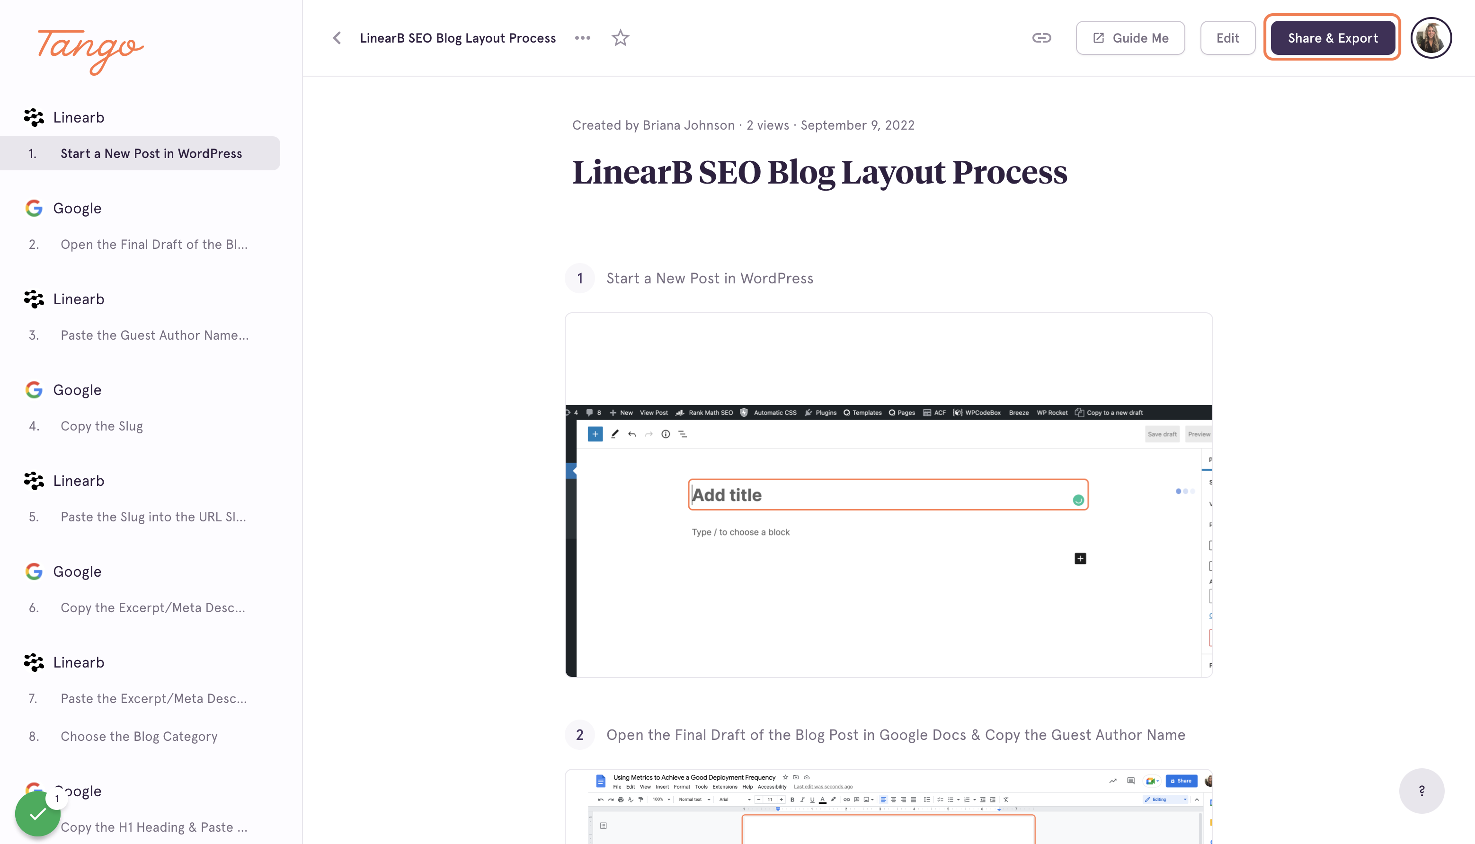The height and width of the screenshot is (844, 1475).
Task: Click the Google icon above Copy the Slug
Action: pos(34,390)
